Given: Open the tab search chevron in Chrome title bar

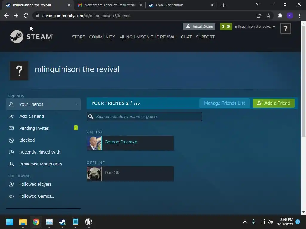Looking at the screenshot, I should click(258, 4).
